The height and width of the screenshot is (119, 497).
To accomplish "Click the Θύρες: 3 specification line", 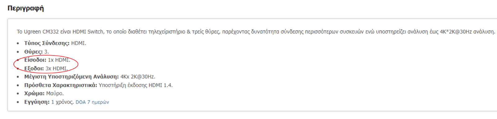I will click(x=37, y=52).
